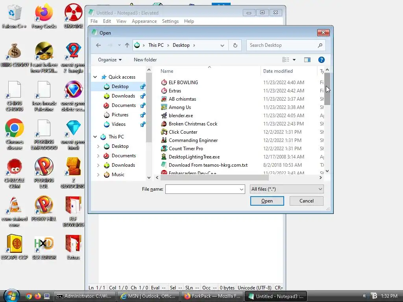Click the file list horizontal scrollbar right arrow
Image resolution: width=403 pixels, height=302 pixels.
(x=320, y=178)
